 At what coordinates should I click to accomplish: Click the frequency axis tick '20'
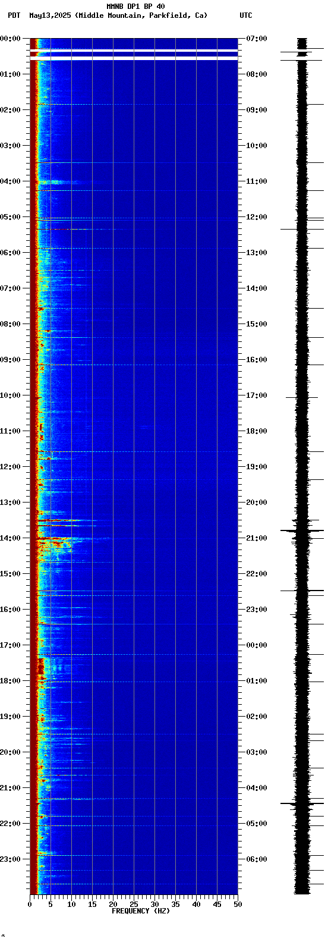pos(113,905)
